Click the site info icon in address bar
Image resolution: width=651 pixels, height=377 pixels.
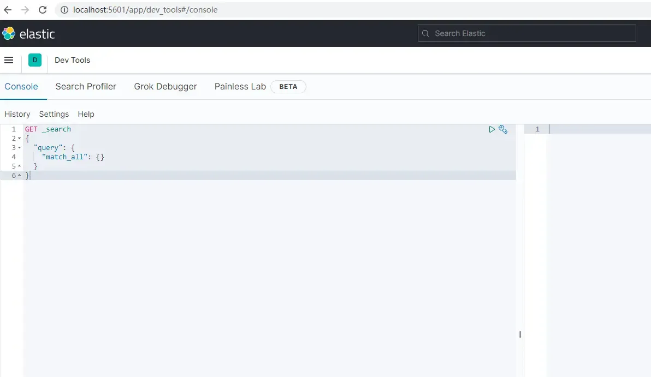click(64, 10)
